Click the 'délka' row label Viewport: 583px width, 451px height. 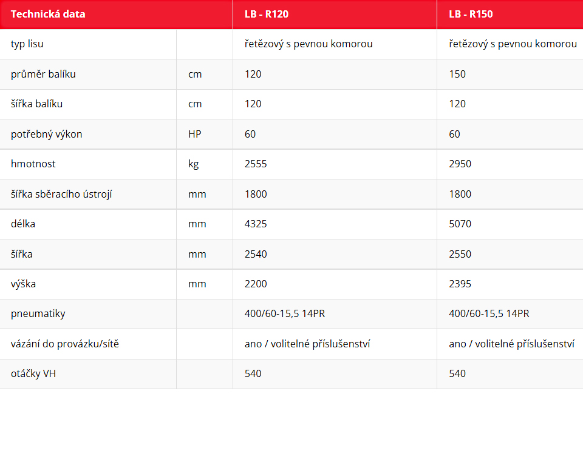point(23,224)
